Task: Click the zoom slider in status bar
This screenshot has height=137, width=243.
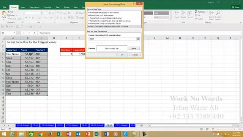Action: [x=226, y=129]
